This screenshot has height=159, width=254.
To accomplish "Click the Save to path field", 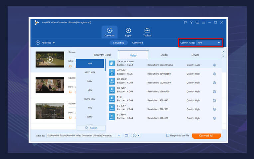I will pos(81,135).
